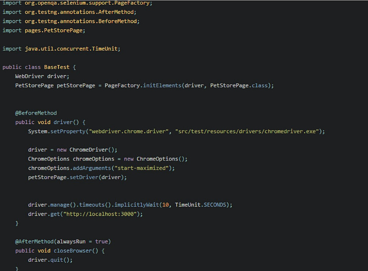The width and height of the screenshot is (368, 271).
Task: Click the "start-maximized" string literal
Action: point(141,168)
